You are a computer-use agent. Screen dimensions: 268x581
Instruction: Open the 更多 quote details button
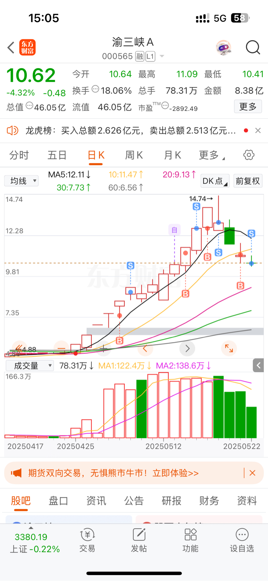click(248, 107)
